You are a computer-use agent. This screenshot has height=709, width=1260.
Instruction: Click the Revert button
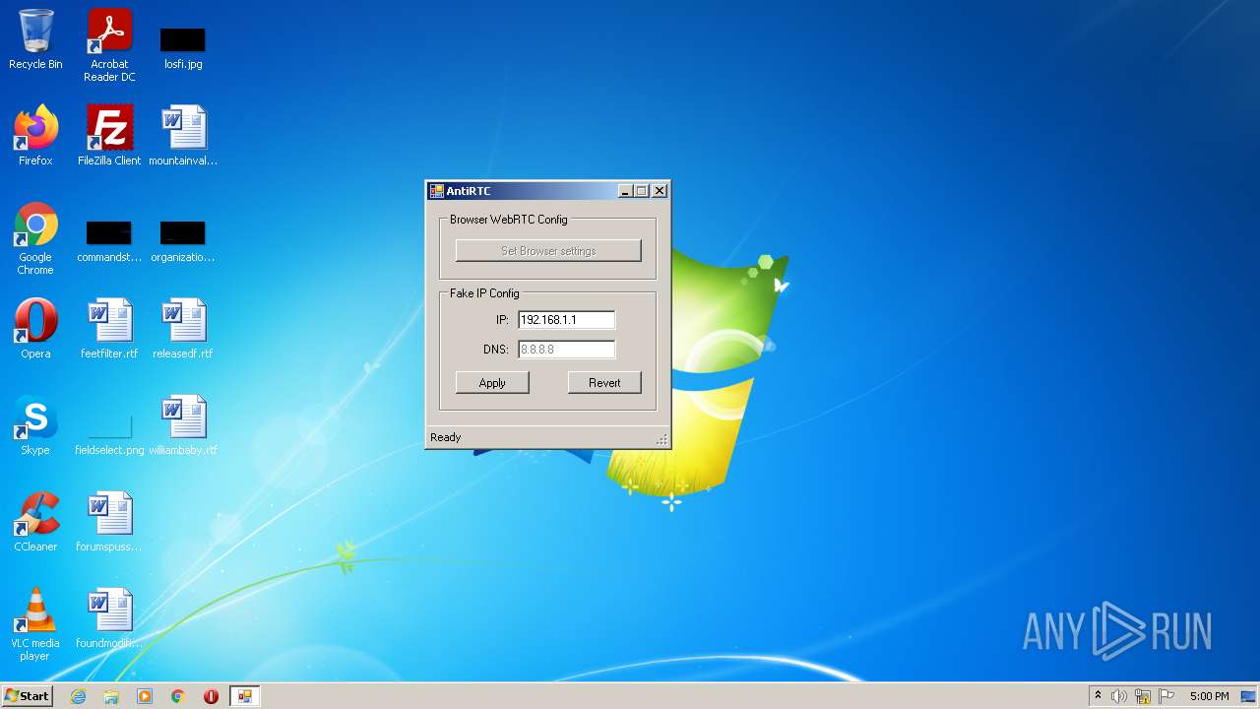604,383
